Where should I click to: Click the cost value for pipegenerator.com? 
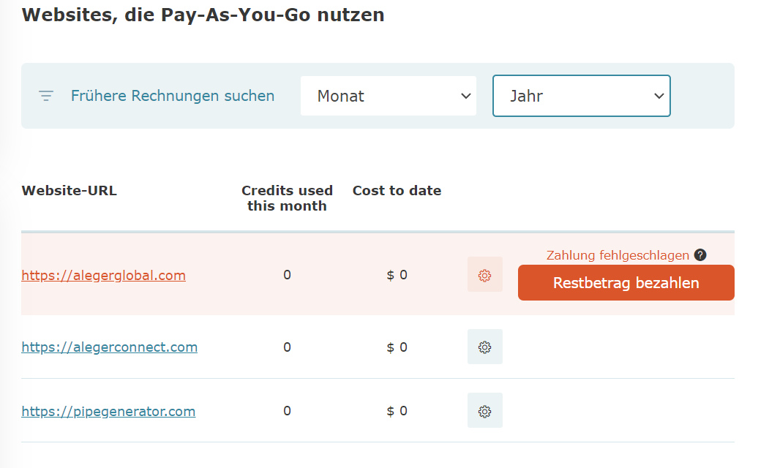point(397,411)
